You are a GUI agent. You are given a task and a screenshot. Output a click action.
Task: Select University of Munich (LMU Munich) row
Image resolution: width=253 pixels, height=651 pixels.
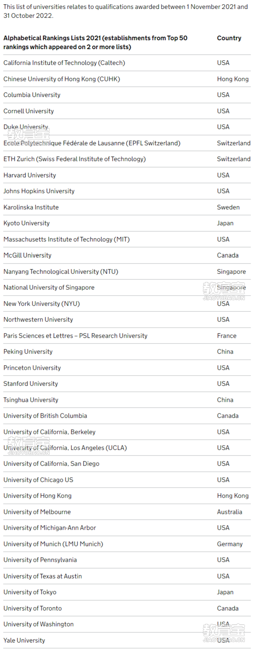coord(127,544)
